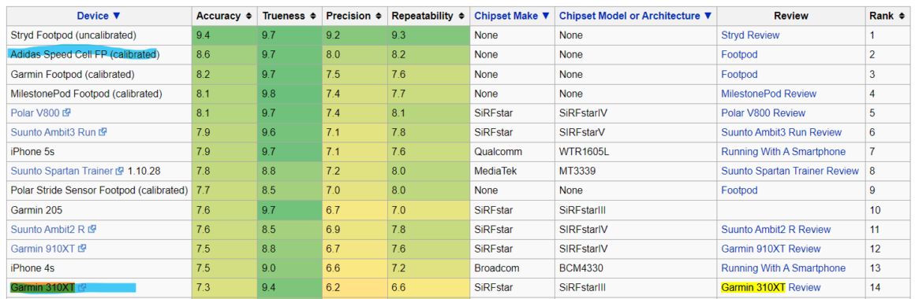915x299 pixels.
Task: Click external link icon next to Polar V800
Action: click(x=66, y=113)
